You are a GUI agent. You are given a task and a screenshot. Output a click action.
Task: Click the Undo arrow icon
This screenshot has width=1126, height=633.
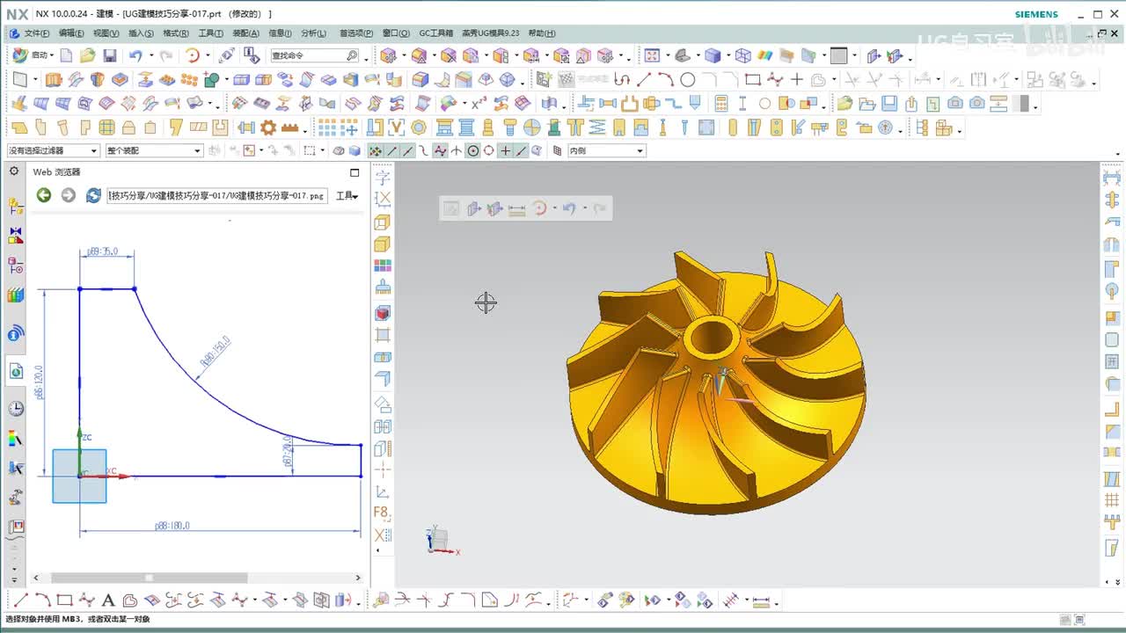click(135, 55)
